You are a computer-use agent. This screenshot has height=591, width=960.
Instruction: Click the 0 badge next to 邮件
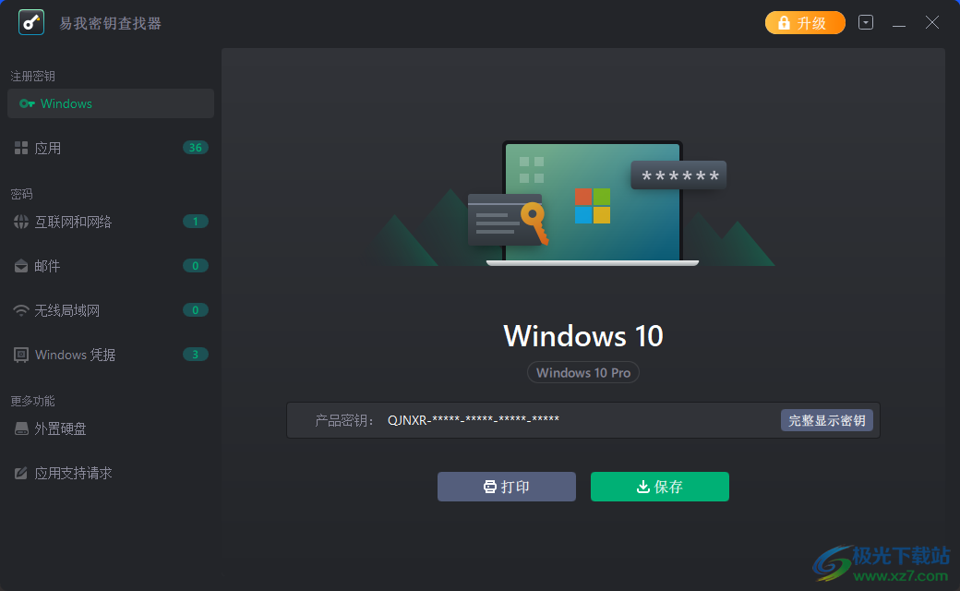196,266
